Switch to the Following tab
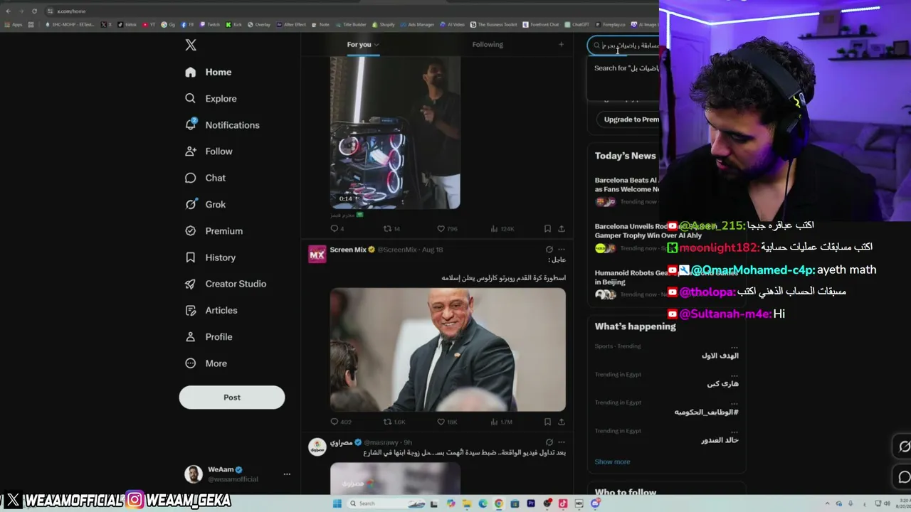 (x=488, y=45)
